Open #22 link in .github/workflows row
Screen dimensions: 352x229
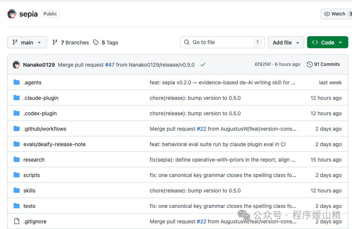tap(201, 129)
